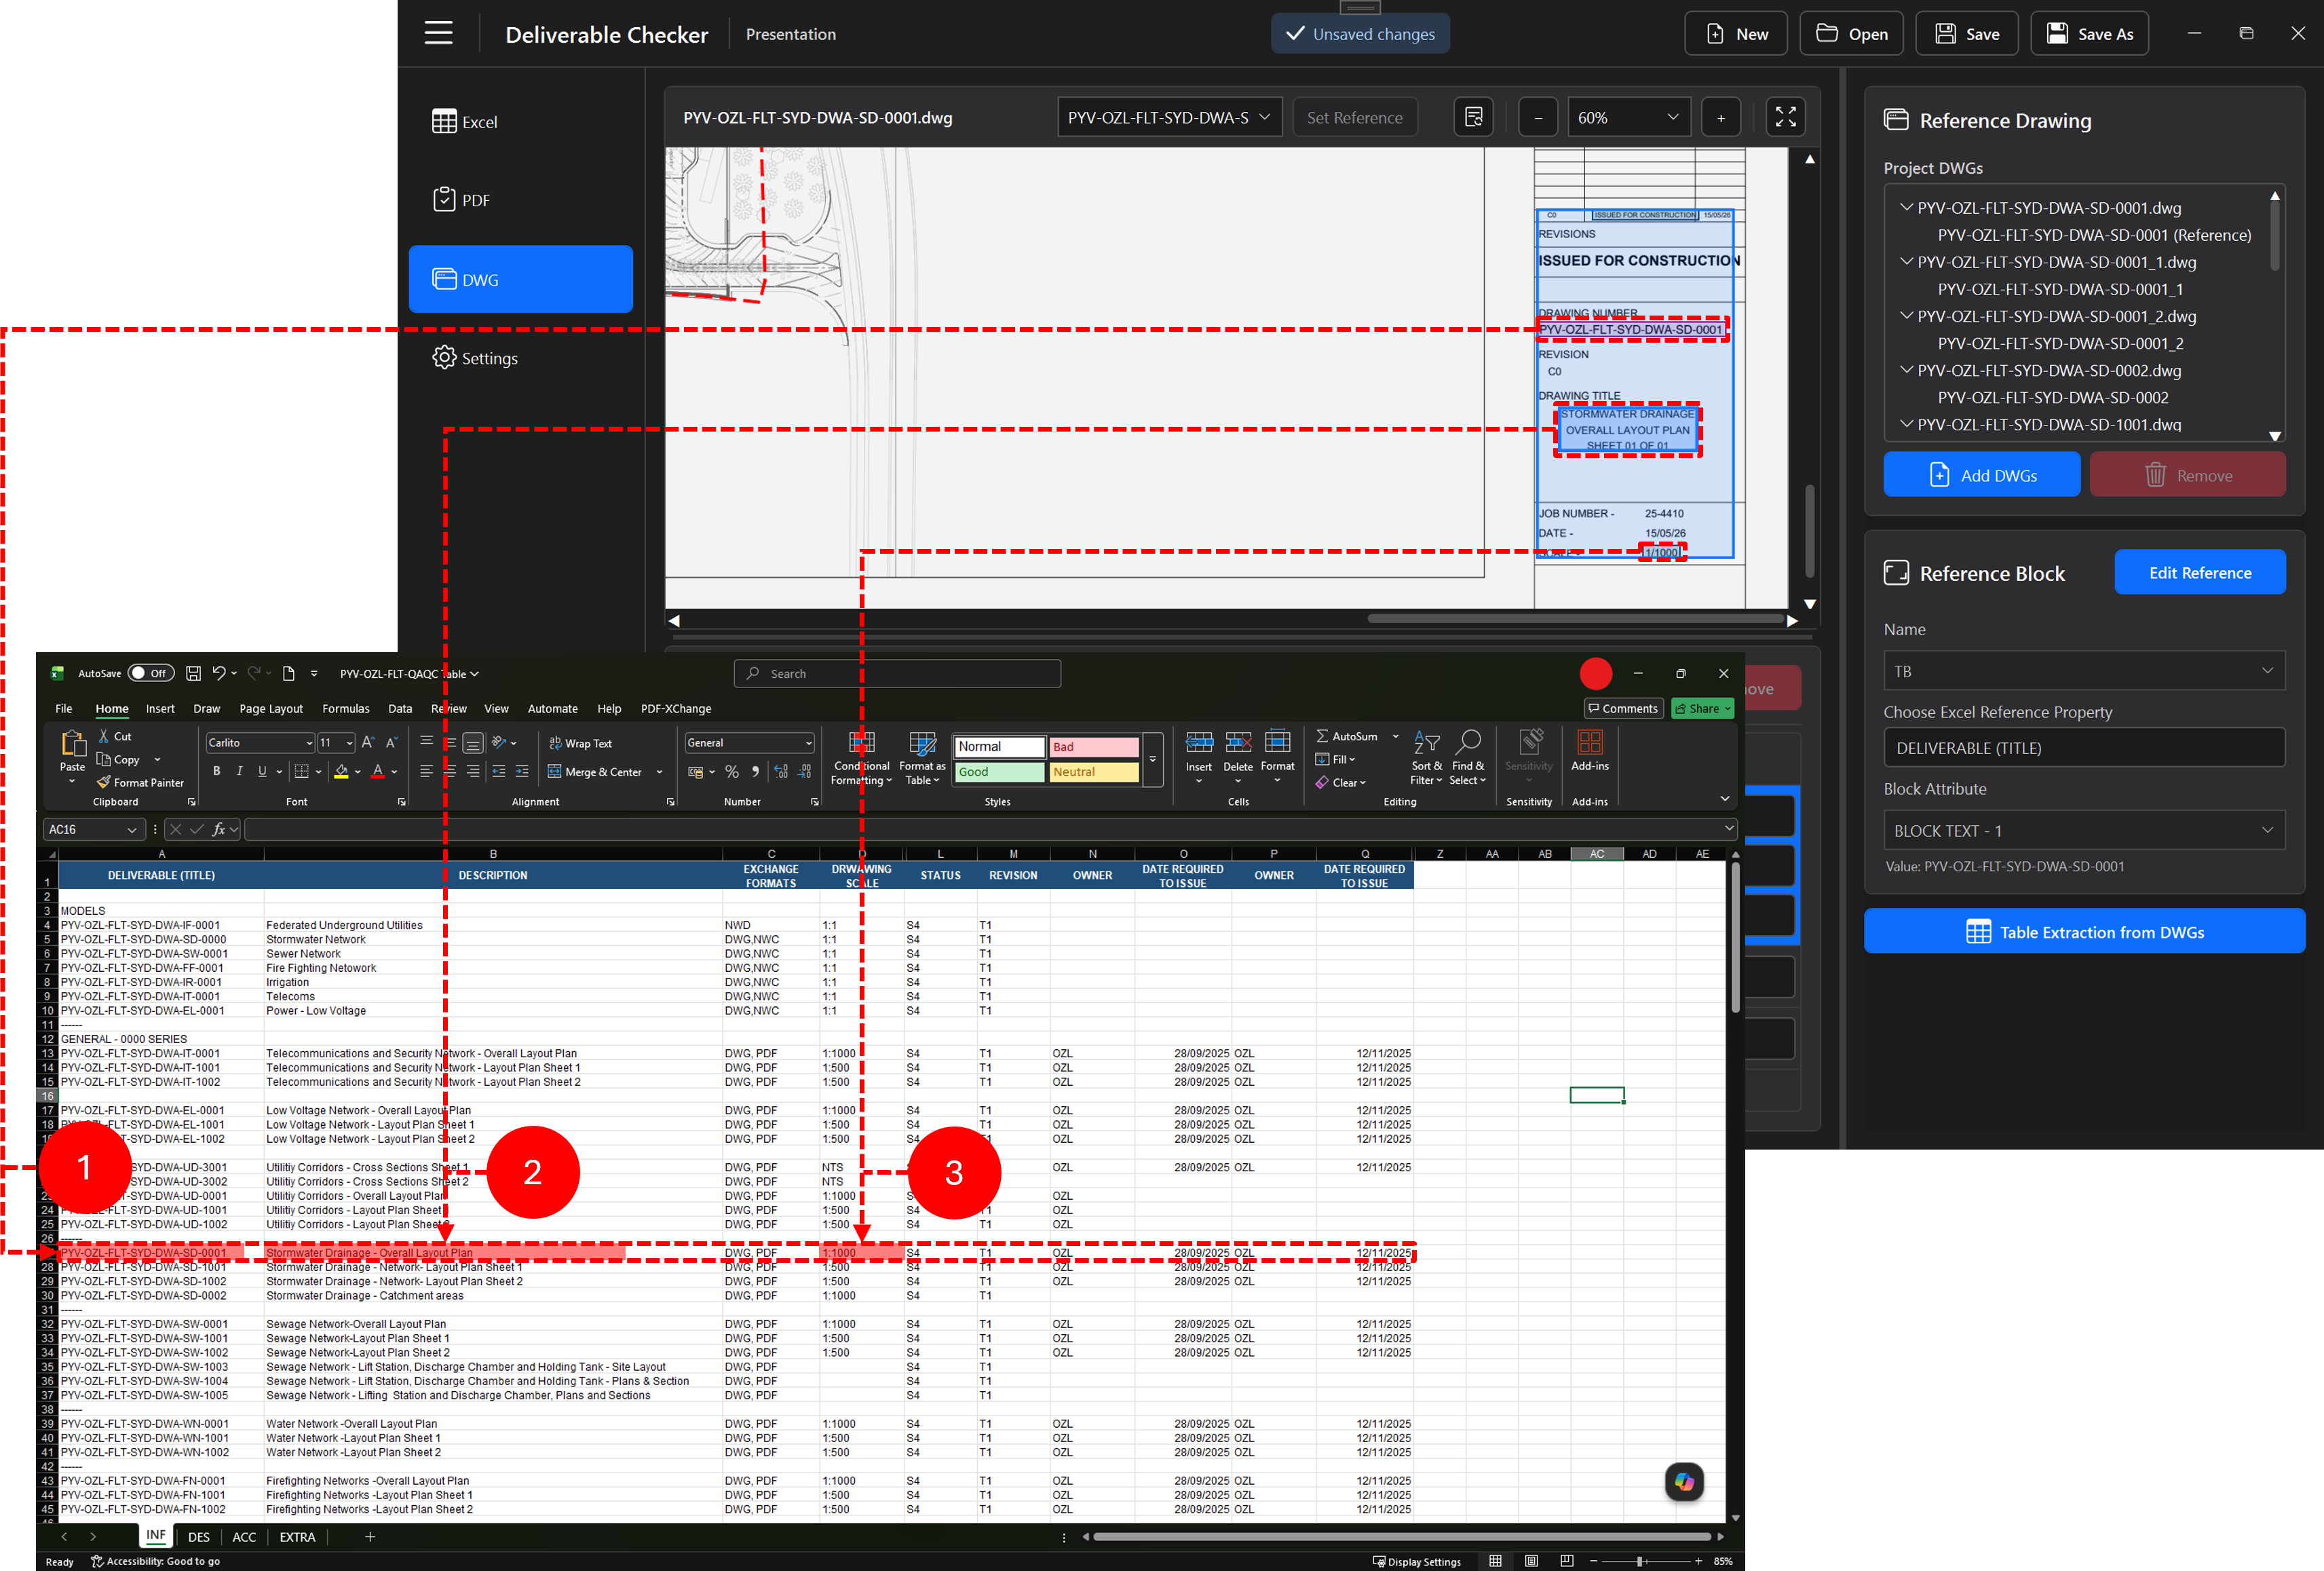Click Table Extraction from DWGs button
This screenshot has width=2324, height=1571.
[x=2084, y=931]
